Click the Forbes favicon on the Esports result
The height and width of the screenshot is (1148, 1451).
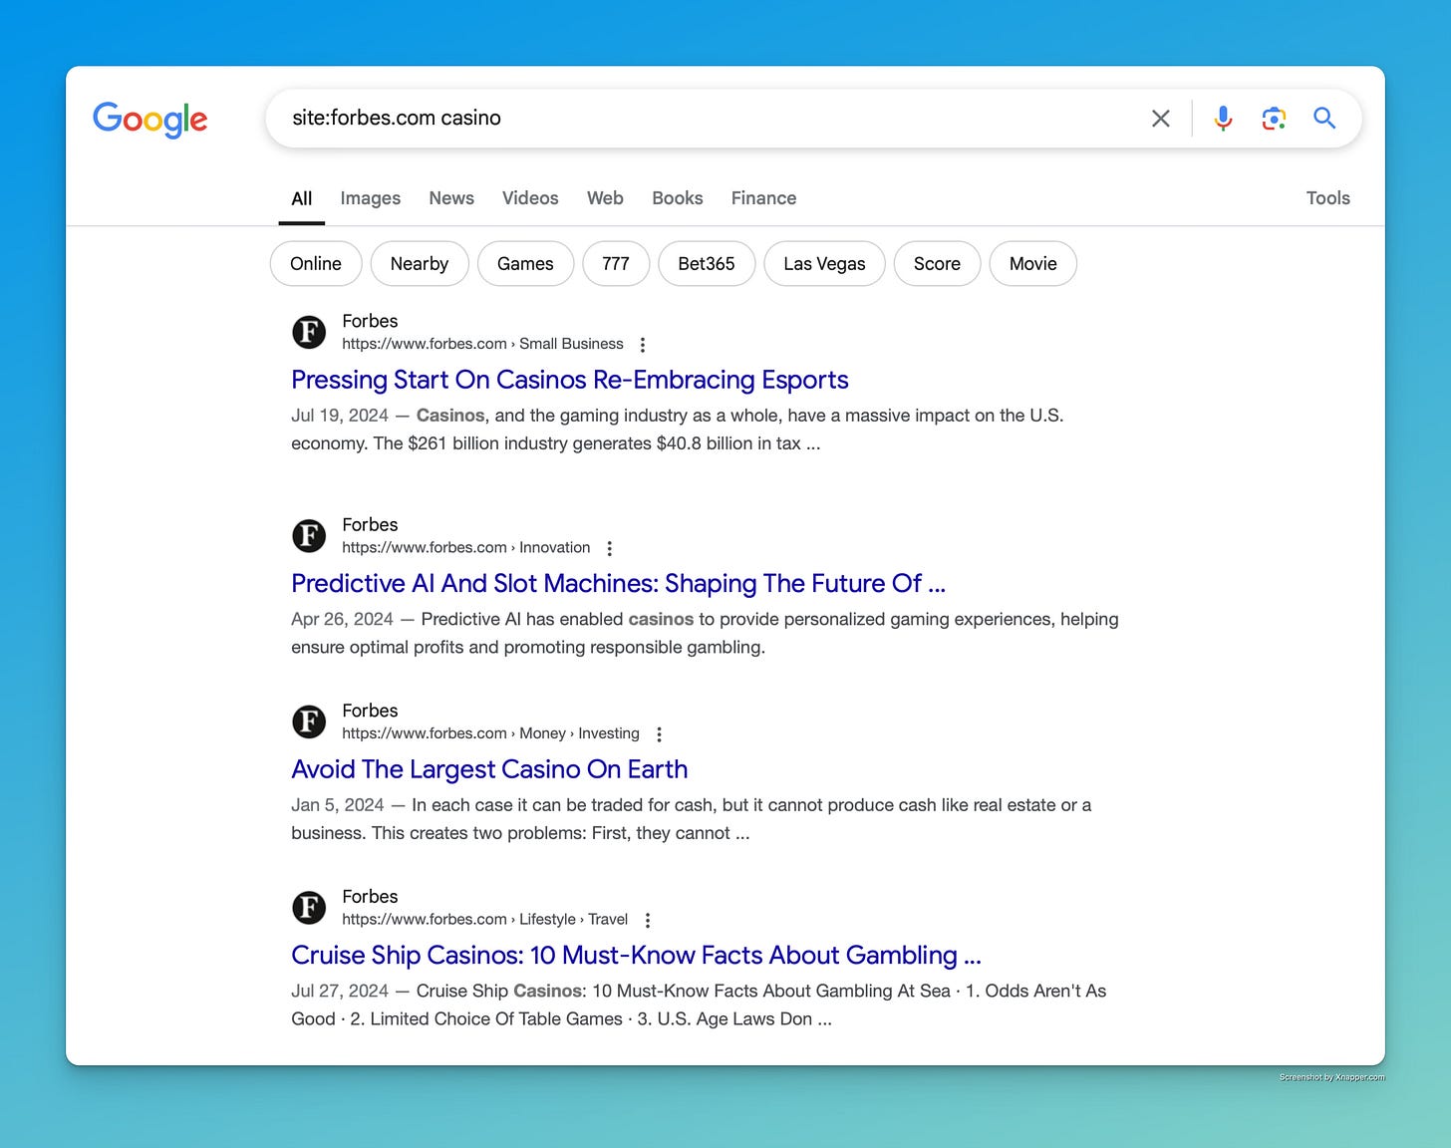309,332
